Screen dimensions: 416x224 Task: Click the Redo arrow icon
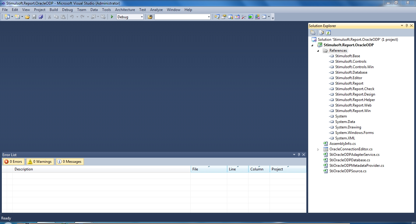83,17
